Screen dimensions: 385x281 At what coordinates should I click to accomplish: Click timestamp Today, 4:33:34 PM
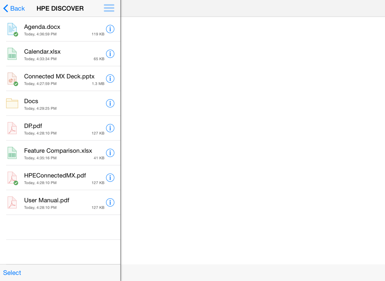pyautogui.click(x=40, y=59)
